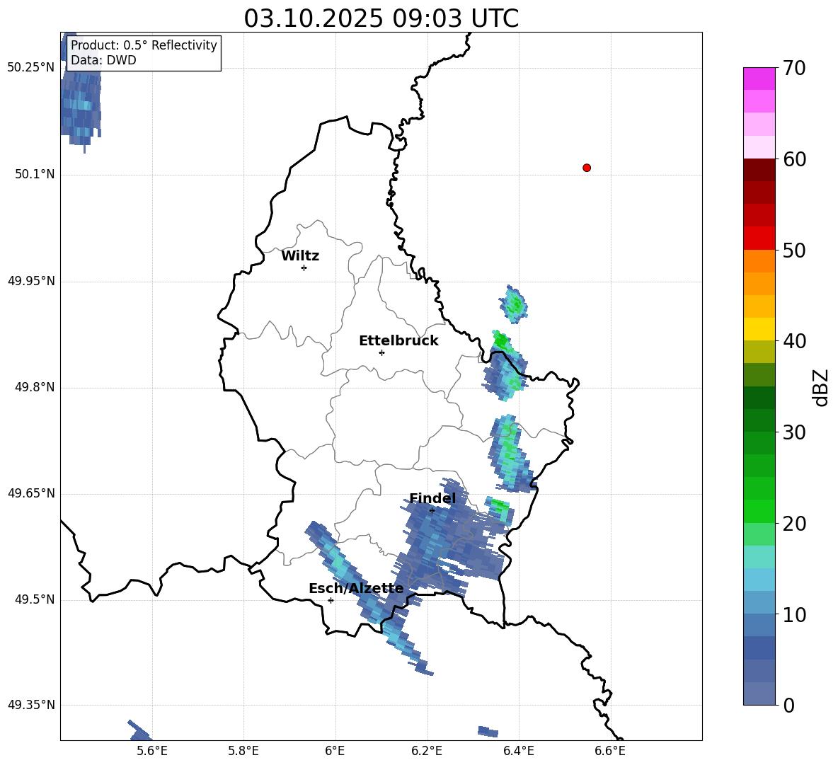Click the dark maroon colorbar segment below 60
This screenshot has width=838, height=765.
[759, 170]
